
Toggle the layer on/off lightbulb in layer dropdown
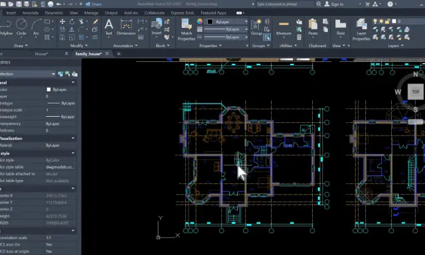pyautogui.click(x=375, y=21)
